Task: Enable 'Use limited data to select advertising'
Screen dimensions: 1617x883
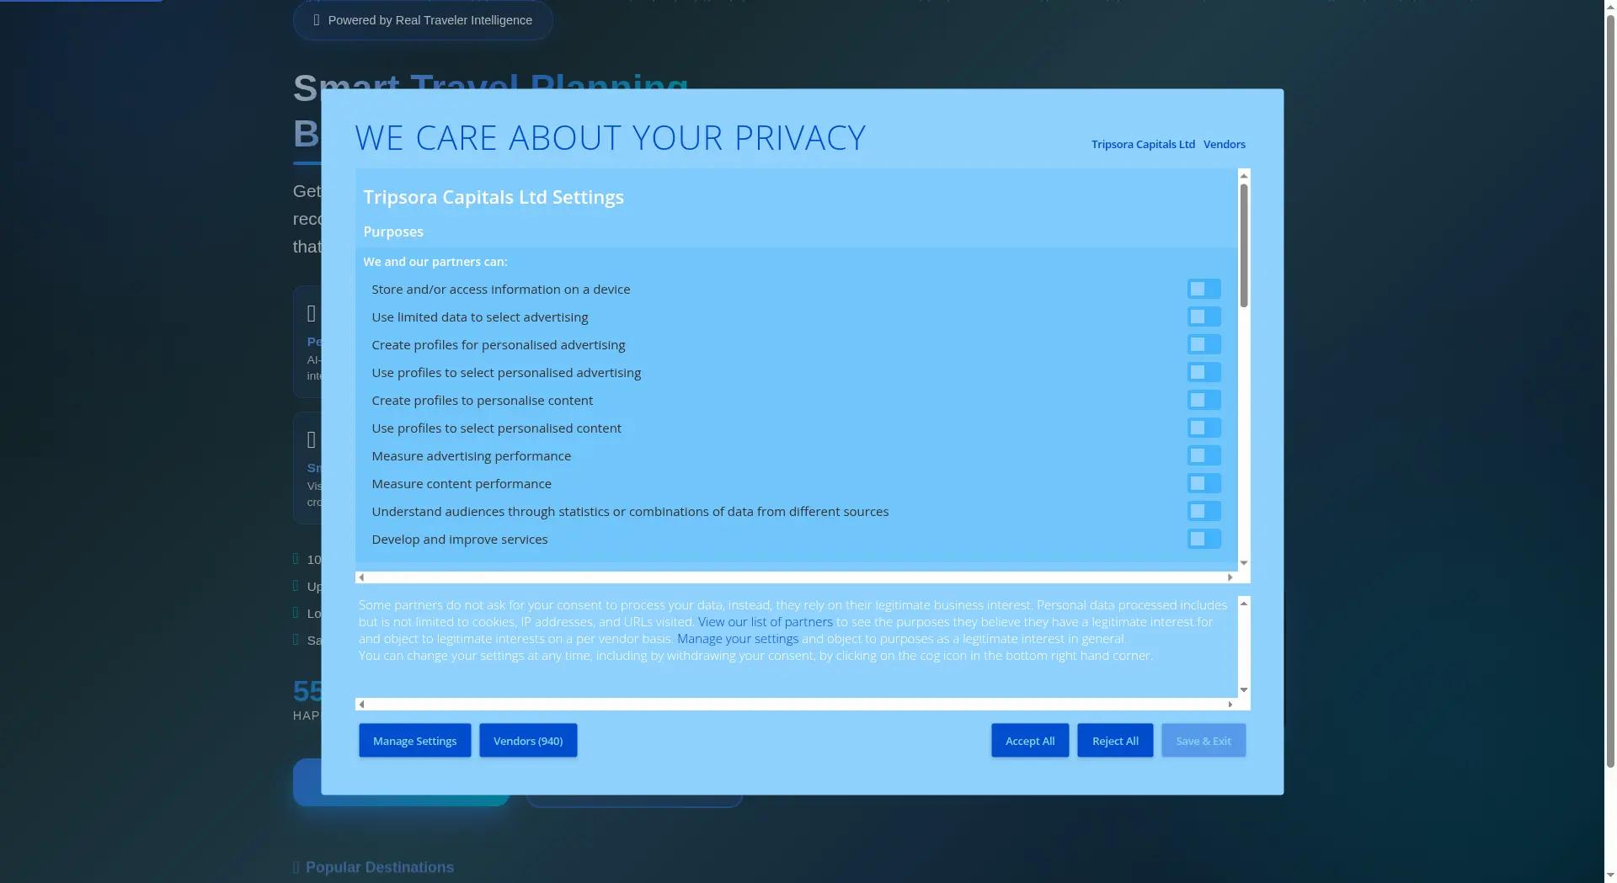Action: pyautogui.click(x=1203, y=317)
